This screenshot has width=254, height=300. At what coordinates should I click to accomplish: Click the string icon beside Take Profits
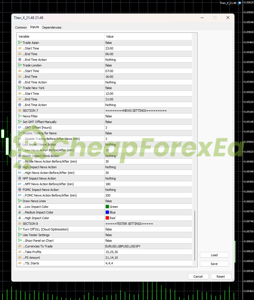point(20,252)
